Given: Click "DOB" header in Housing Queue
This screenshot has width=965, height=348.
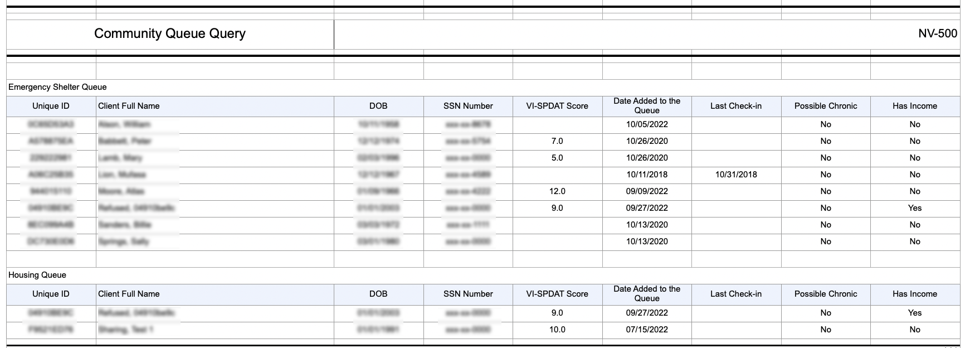Looking at the screenshot, I should 378,294.
